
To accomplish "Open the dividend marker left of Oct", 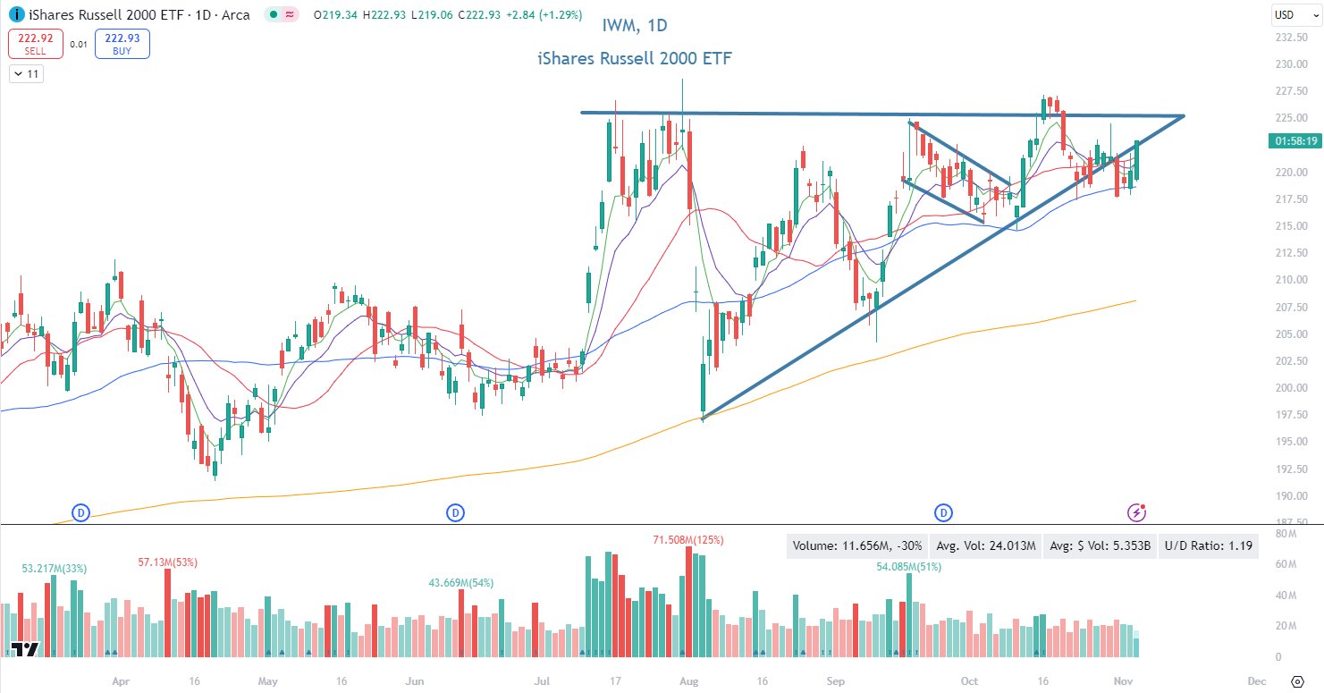I will click(x=943, y=512).
